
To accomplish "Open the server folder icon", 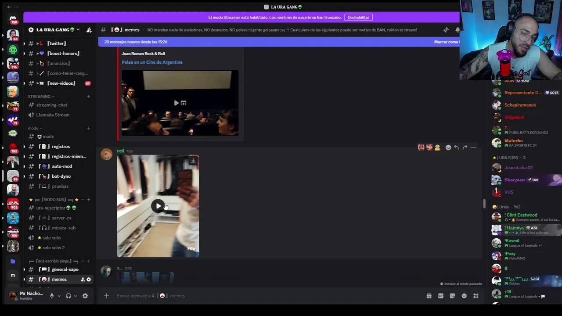I will click(x=13, y=261).
